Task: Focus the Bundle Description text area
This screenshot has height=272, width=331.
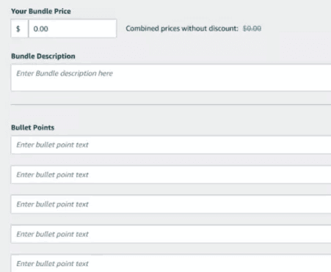Action: (x=171, y=78)
